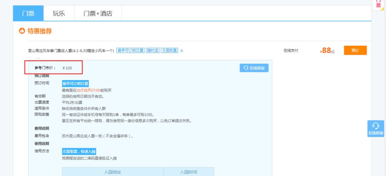Click the 特惠推荐 section heading
Screen dimensions: 386x176
40,31
